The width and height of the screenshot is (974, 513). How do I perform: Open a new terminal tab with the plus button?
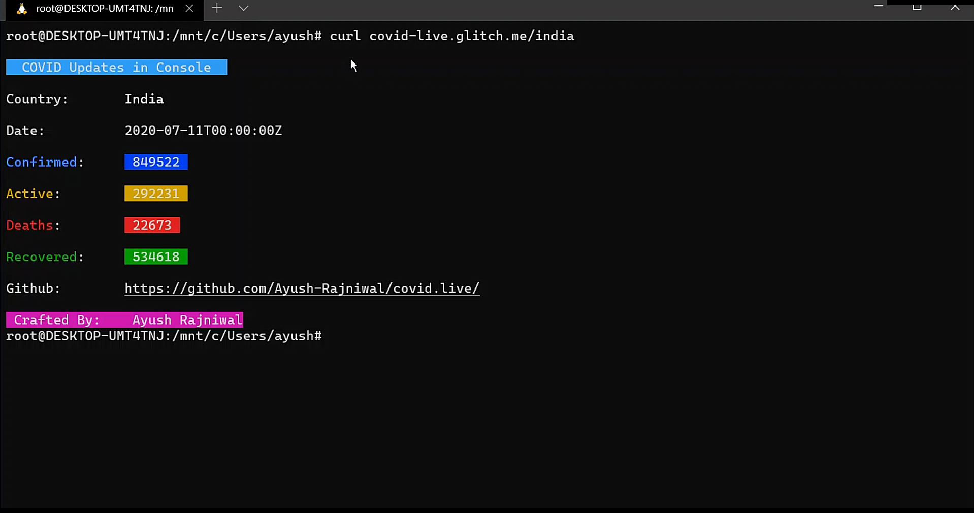217,8
